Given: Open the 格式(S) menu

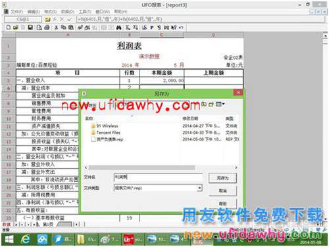Looking at the screenshot, I should [x=51, y=11].
